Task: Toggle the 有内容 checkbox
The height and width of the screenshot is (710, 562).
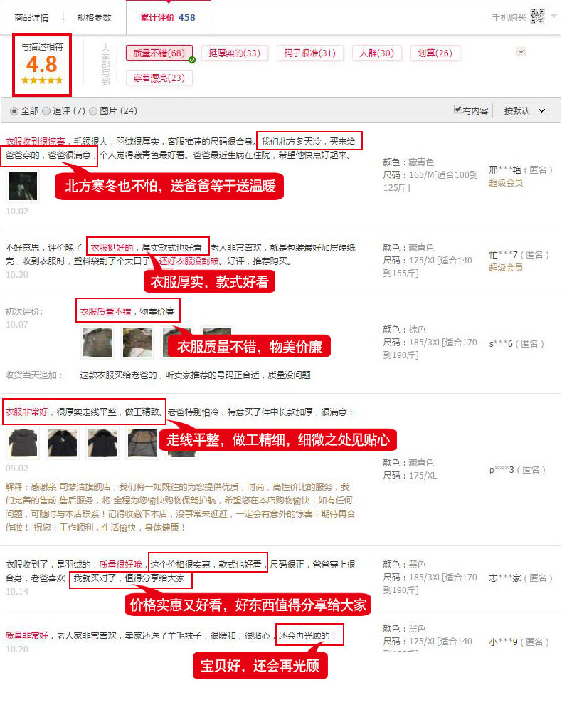Action: (458, 109)
